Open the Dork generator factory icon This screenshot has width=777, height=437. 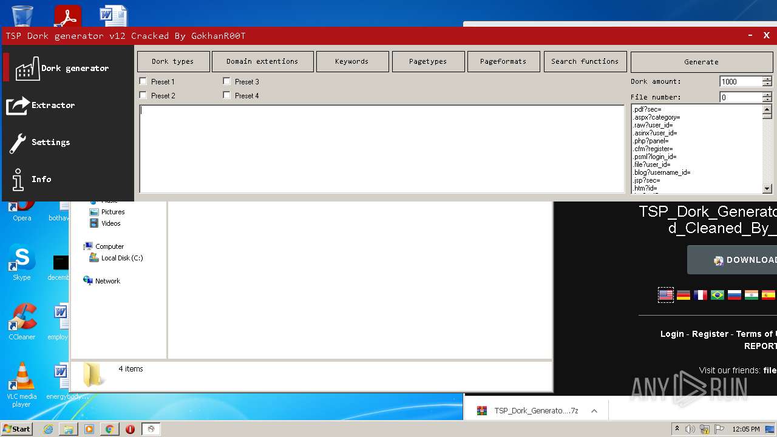click(27, 68)
